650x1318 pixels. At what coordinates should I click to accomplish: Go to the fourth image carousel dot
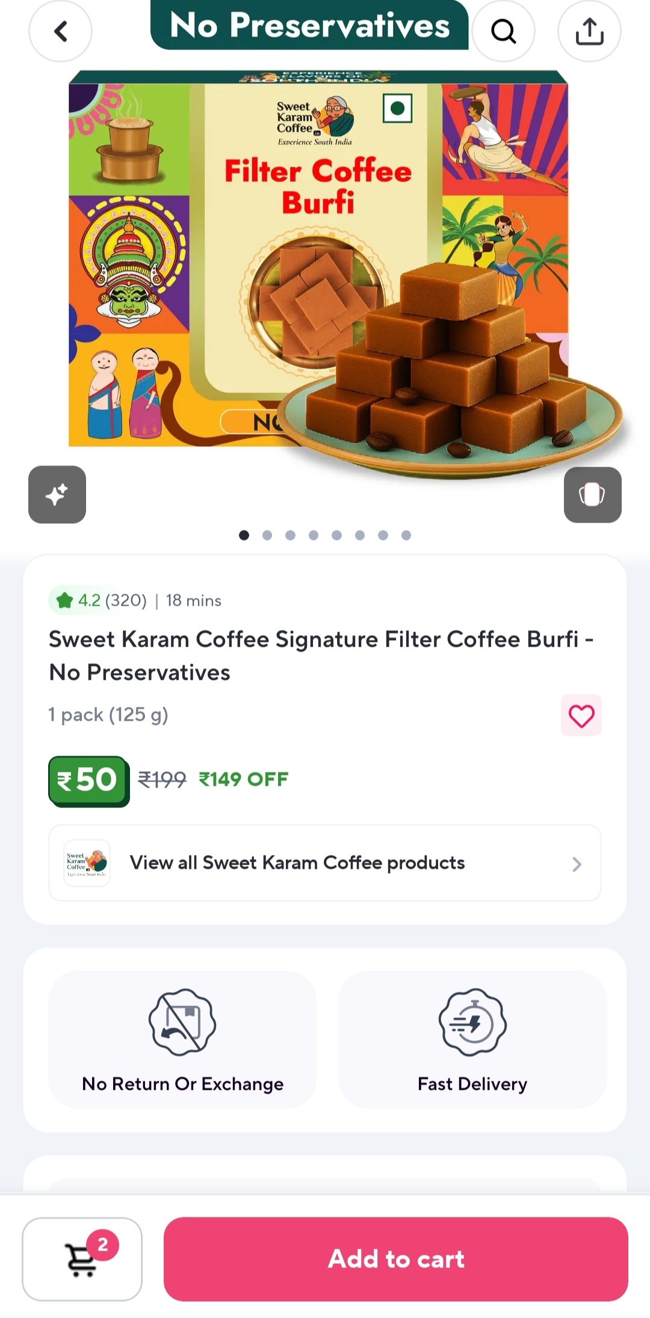314,535
